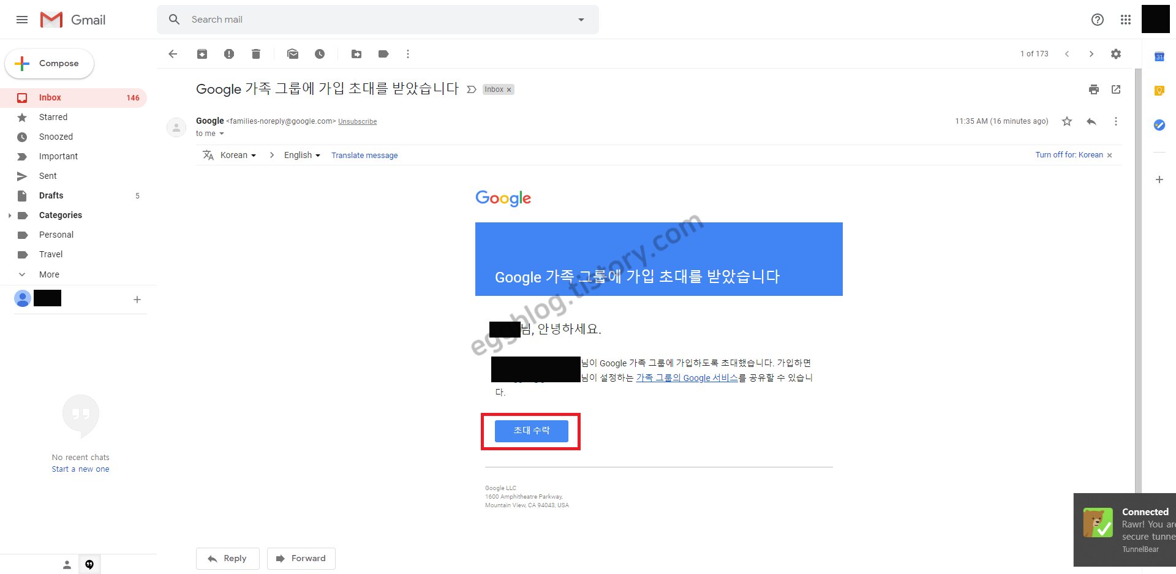
Task: Click the 초대 수락 accept button
Action: click(532, 431)
